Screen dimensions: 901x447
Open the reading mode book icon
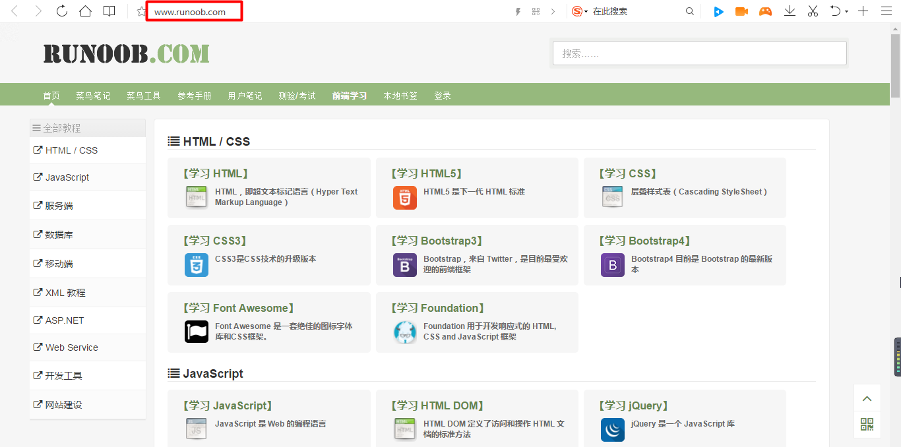[109, 11]
